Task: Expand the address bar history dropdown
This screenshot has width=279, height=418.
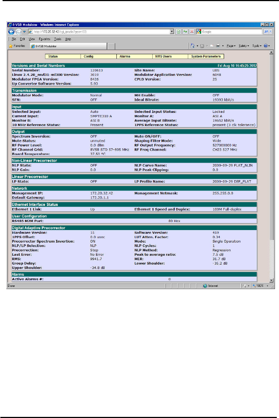Action: (x=172, y=32)
